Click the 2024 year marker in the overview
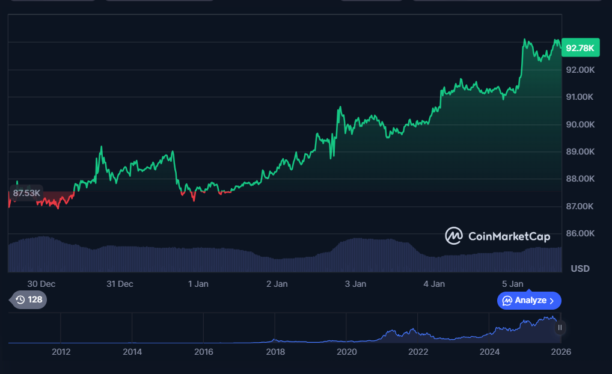The height and width of the screenshot is (374, 612). pos(490,352)
